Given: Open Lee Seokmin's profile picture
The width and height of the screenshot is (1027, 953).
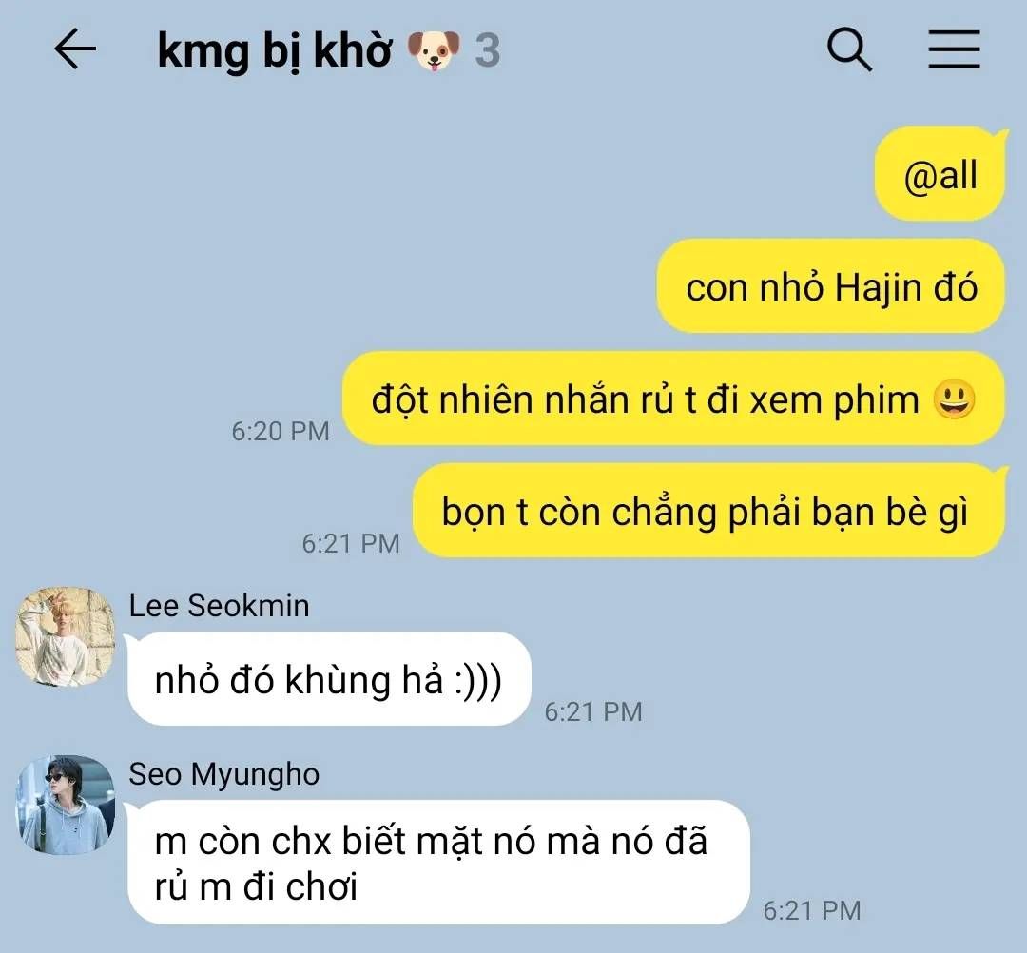Looking at the screenshot, I should pyautogui.click(x=66, y=636).
